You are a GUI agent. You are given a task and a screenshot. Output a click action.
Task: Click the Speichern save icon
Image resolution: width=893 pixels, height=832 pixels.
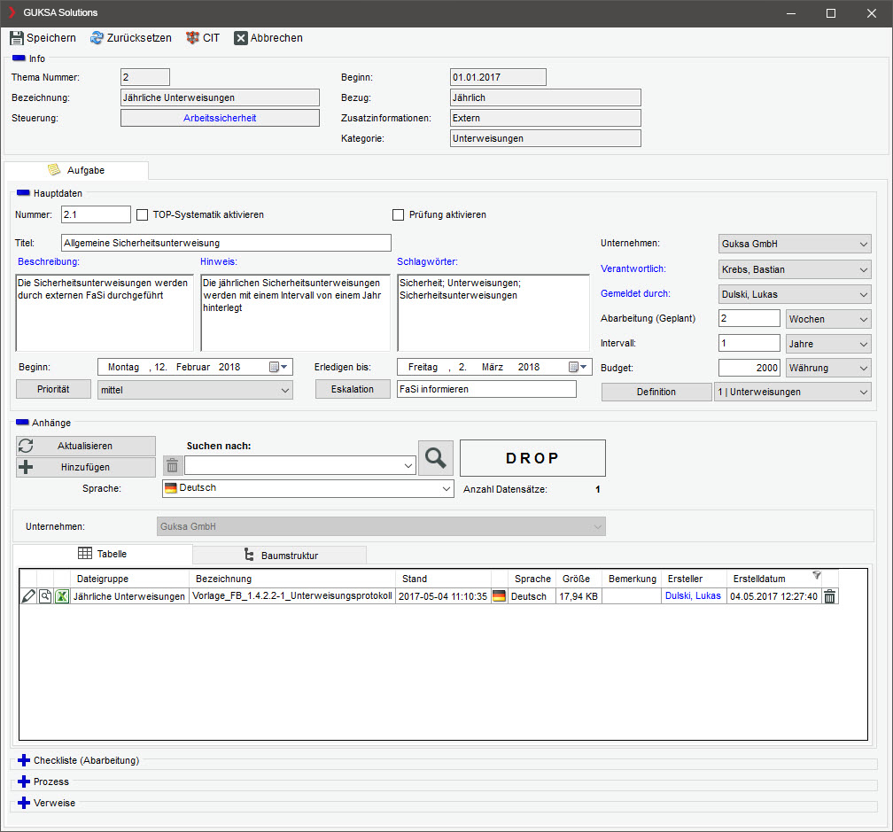17,38
